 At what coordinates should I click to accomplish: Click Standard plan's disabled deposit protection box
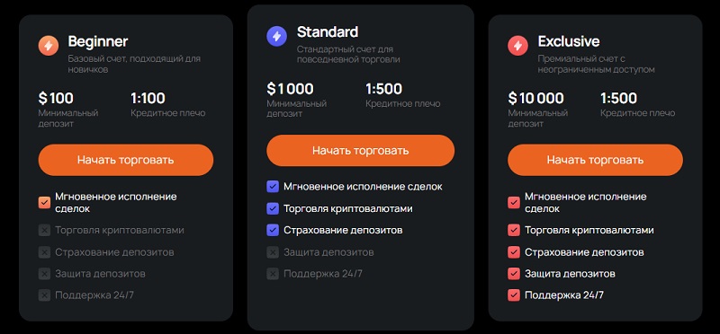click(x=273, y=252)
